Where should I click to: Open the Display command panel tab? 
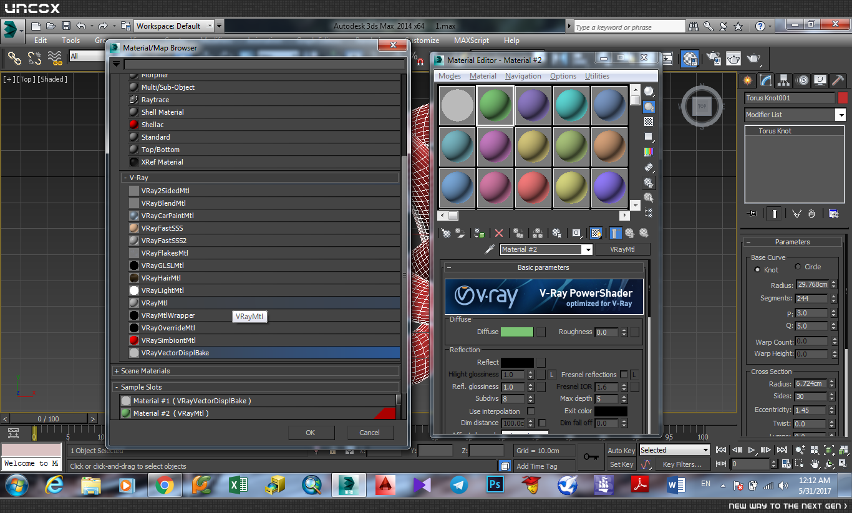[820, 80]
